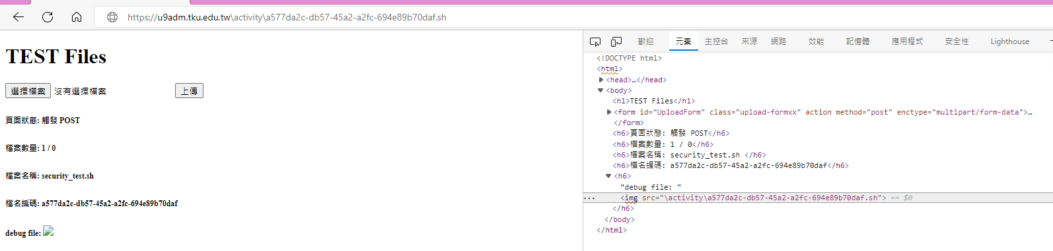Open the browser home page

pyautogui.click(x=77, y=17)
